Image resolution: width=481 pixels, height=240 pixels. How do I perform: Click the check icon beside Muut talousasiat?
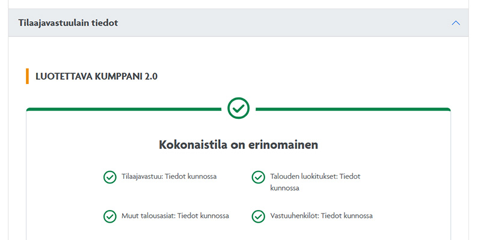click(109, 216)
